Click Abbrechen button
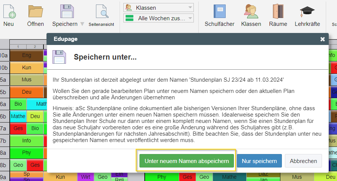 303,161
